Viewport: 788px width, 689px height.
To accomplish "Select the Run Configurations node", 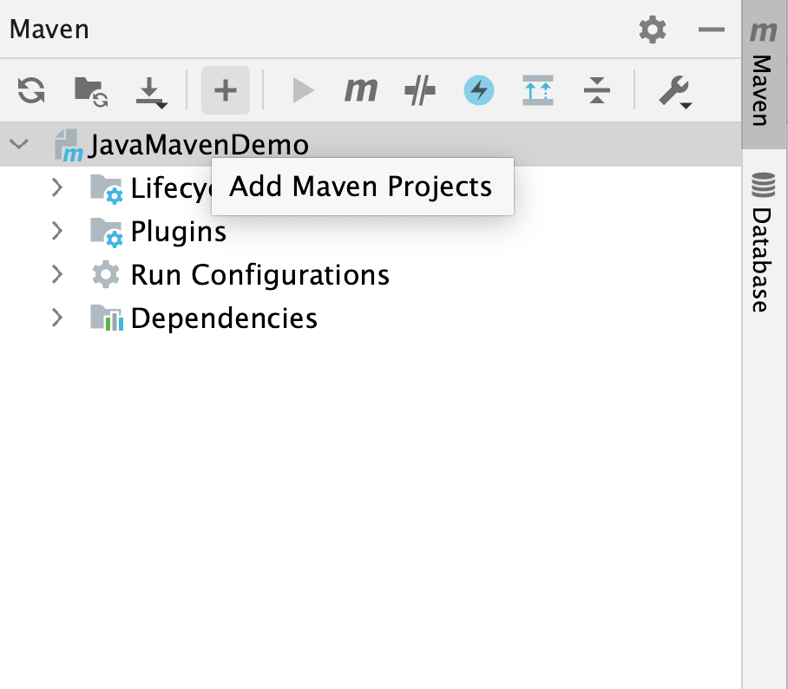I will coord(259,274).
